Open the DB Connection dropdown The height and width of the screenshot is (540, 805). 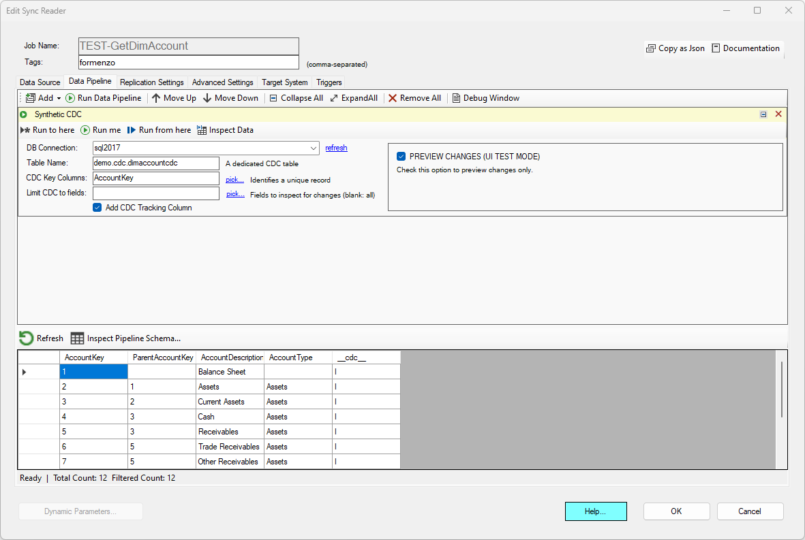point(313,148)
